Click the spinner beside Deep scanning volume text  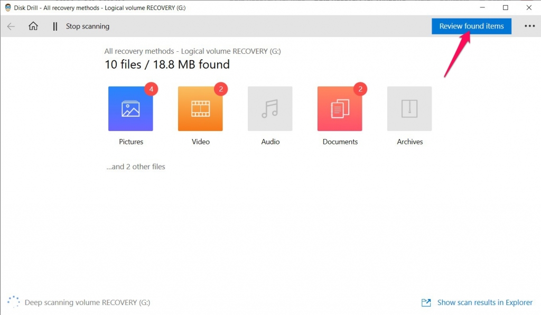click(x=13, y=301)
